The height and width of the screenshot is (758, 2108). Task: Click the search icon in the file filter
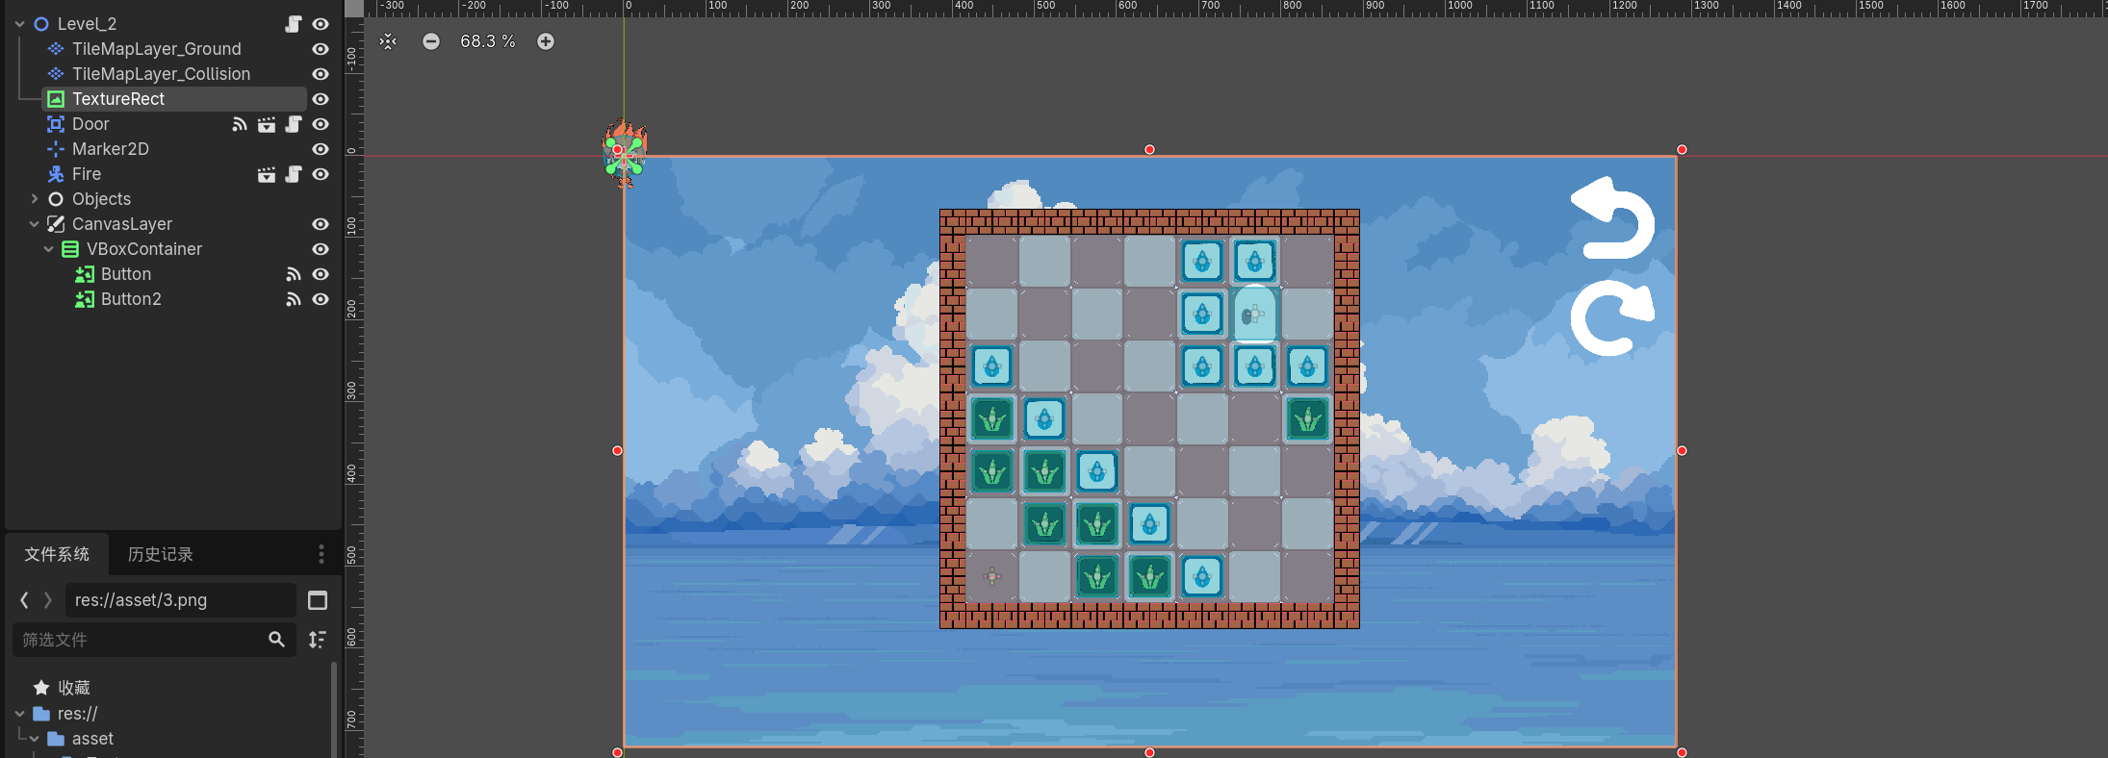tap(276, 640)
